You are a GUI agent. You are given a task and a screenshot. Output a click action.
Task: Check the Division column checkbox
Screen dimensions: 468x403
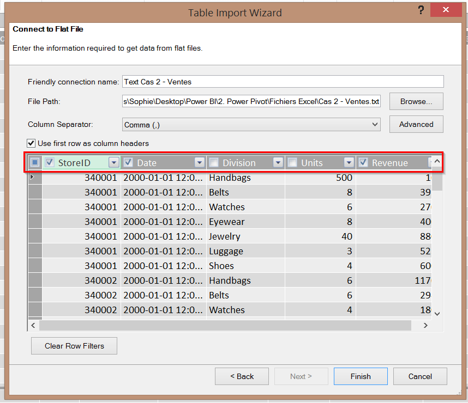214,162
